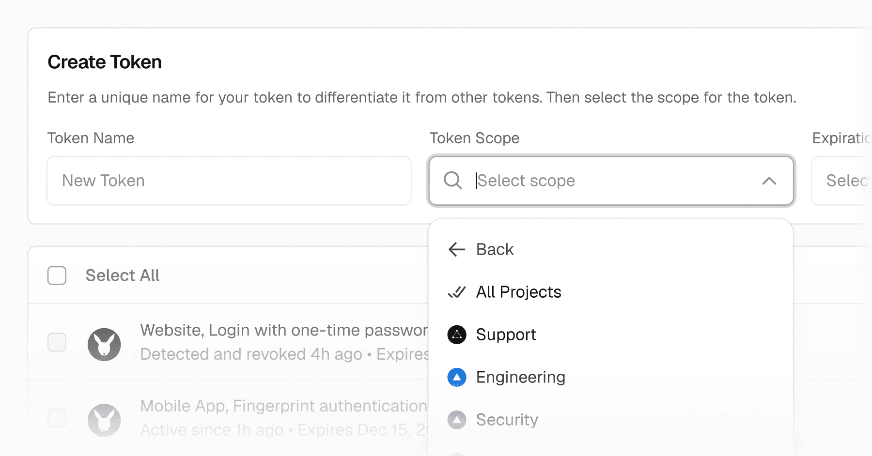Click the Token Name input field

[229, 181]
